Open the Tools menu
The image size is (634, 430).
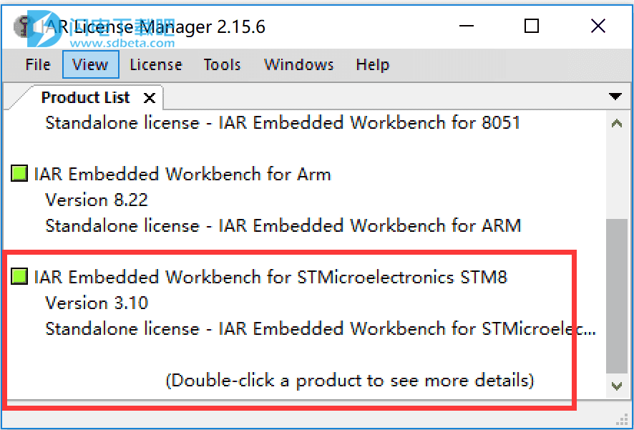pos(222,64)
